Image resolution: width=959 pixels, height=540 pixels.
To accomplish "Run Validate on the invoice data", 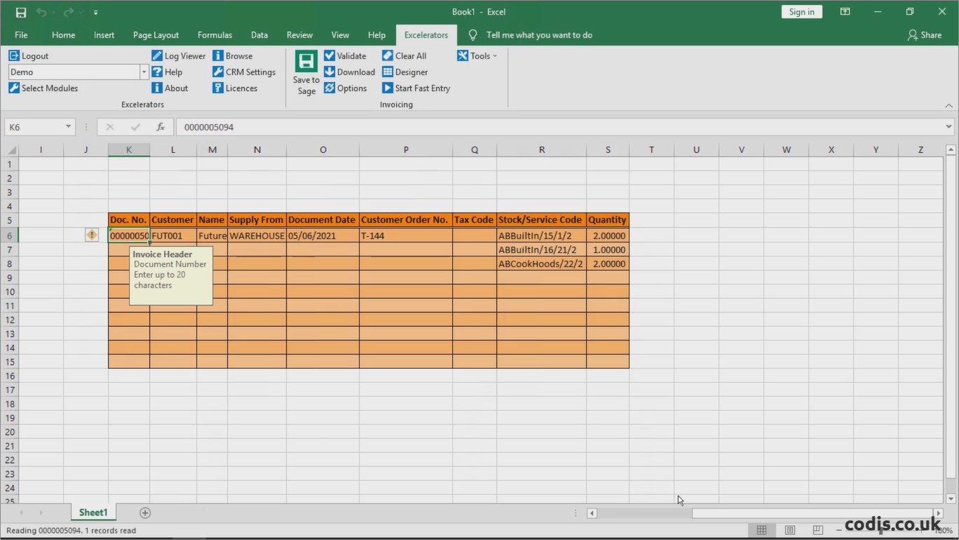I will [346, 55].
